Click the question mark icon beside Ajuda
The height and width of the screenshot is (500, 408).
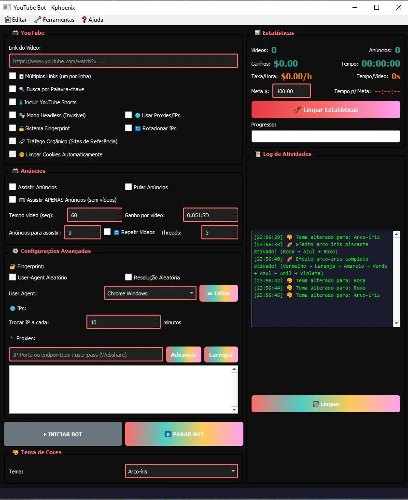coord(84,20)
